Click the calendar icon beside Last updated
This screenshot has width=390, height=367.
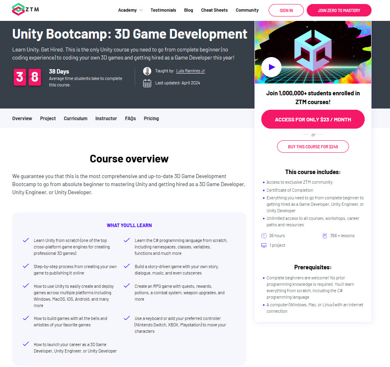coord(147,83)
